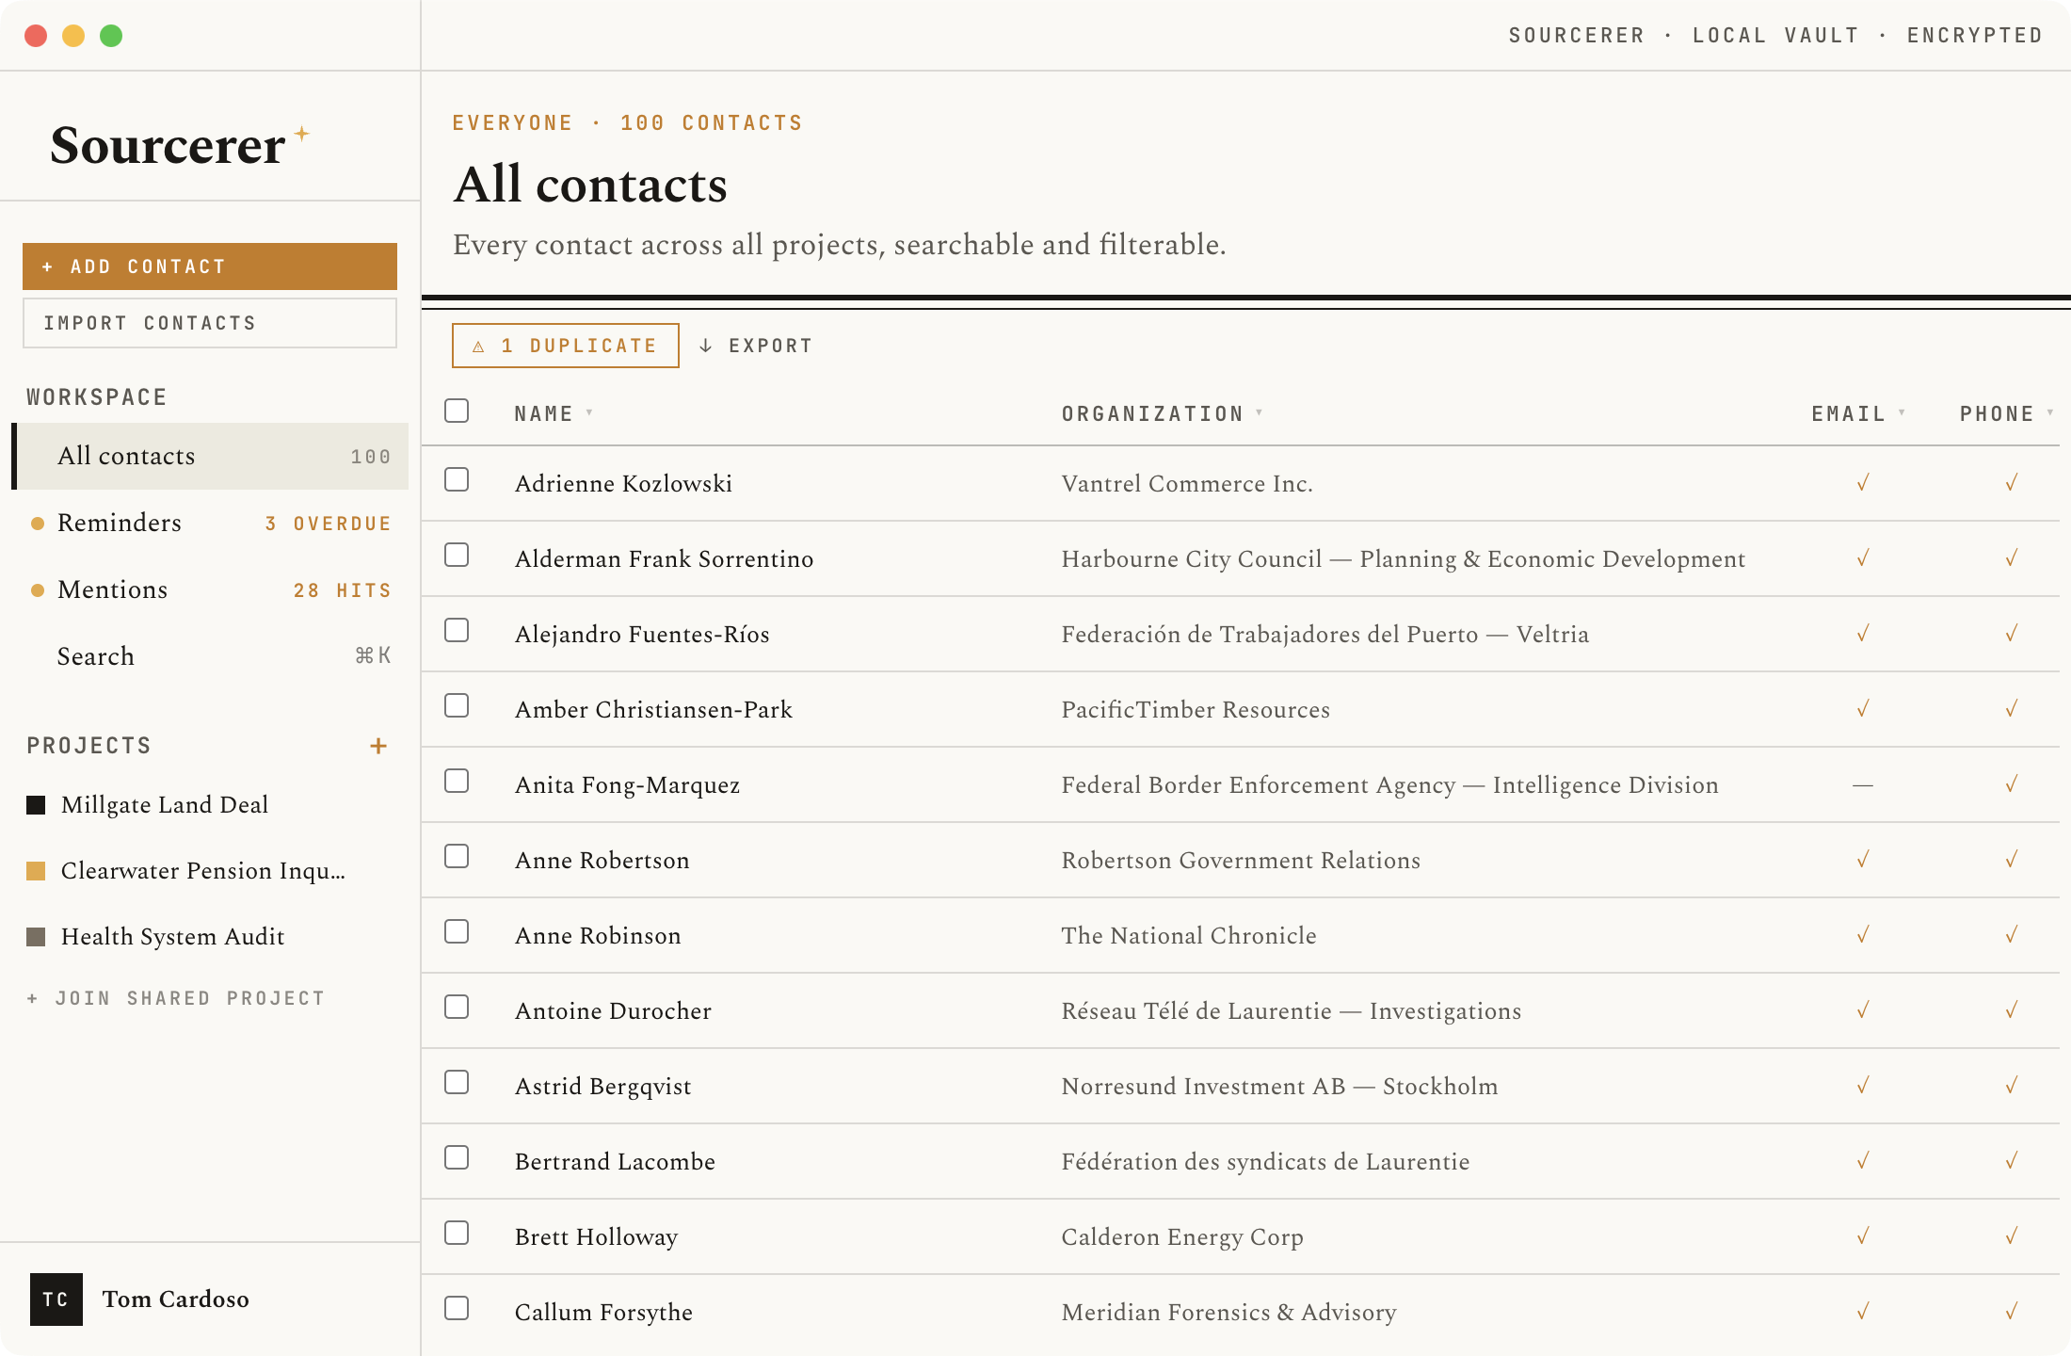Image resolution: width=2071 pixels, height=1356 pixels.
Task: Open All contacts in workspace
Action: point(211,457)
